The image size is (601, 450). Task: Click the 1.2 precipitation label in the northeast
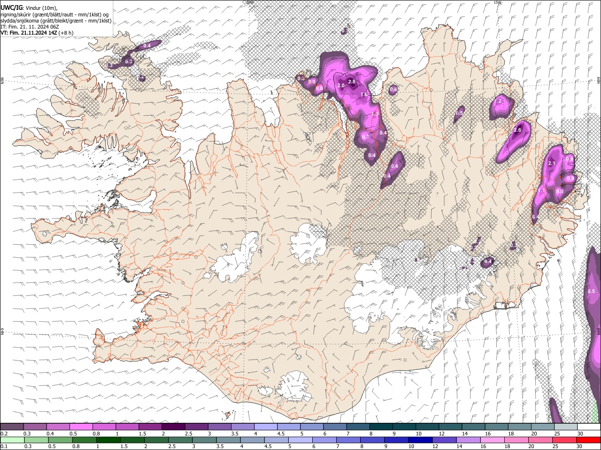tap(499, 101)
